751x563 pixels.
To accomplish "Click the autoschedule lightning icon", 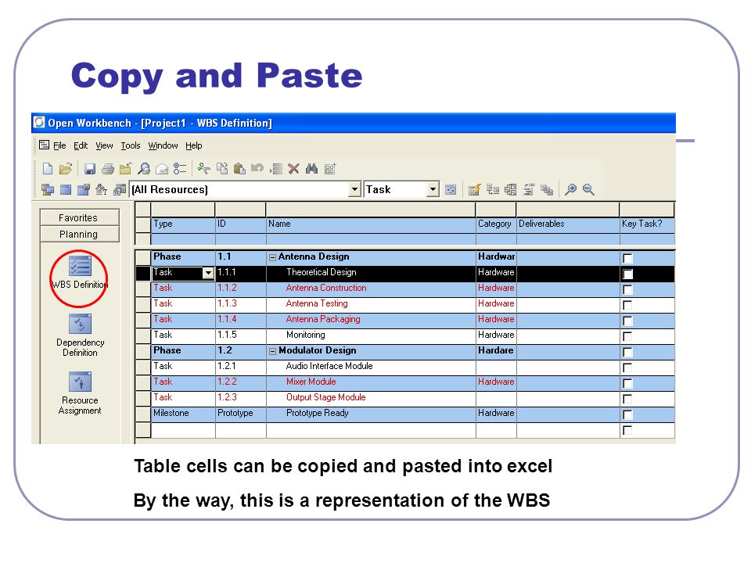I will 474,189.
